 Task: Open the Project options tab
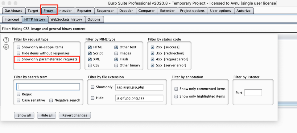(x=192, y=11)
